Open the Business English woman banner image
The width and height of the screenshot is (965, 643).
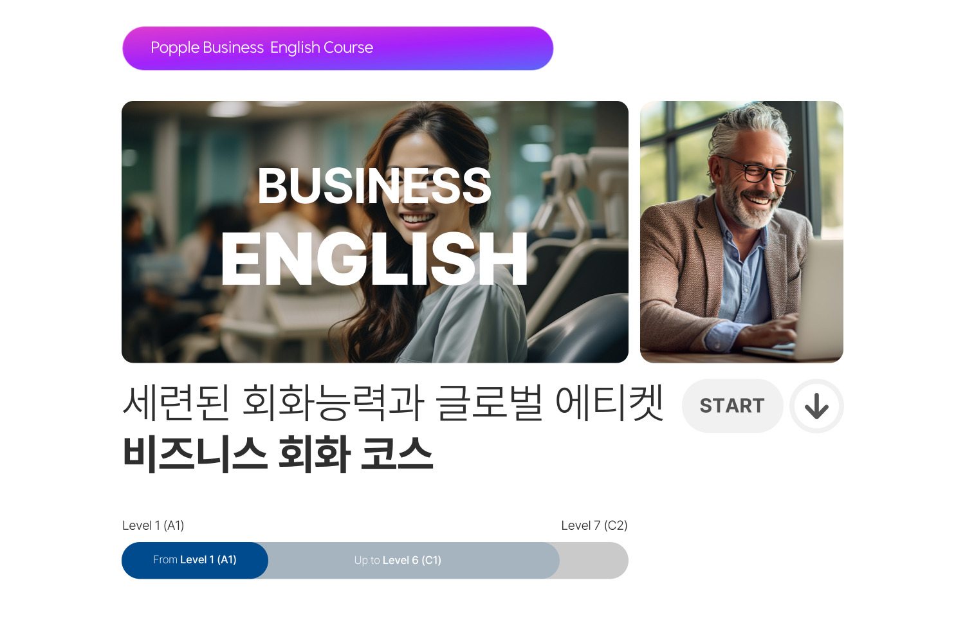375,232
